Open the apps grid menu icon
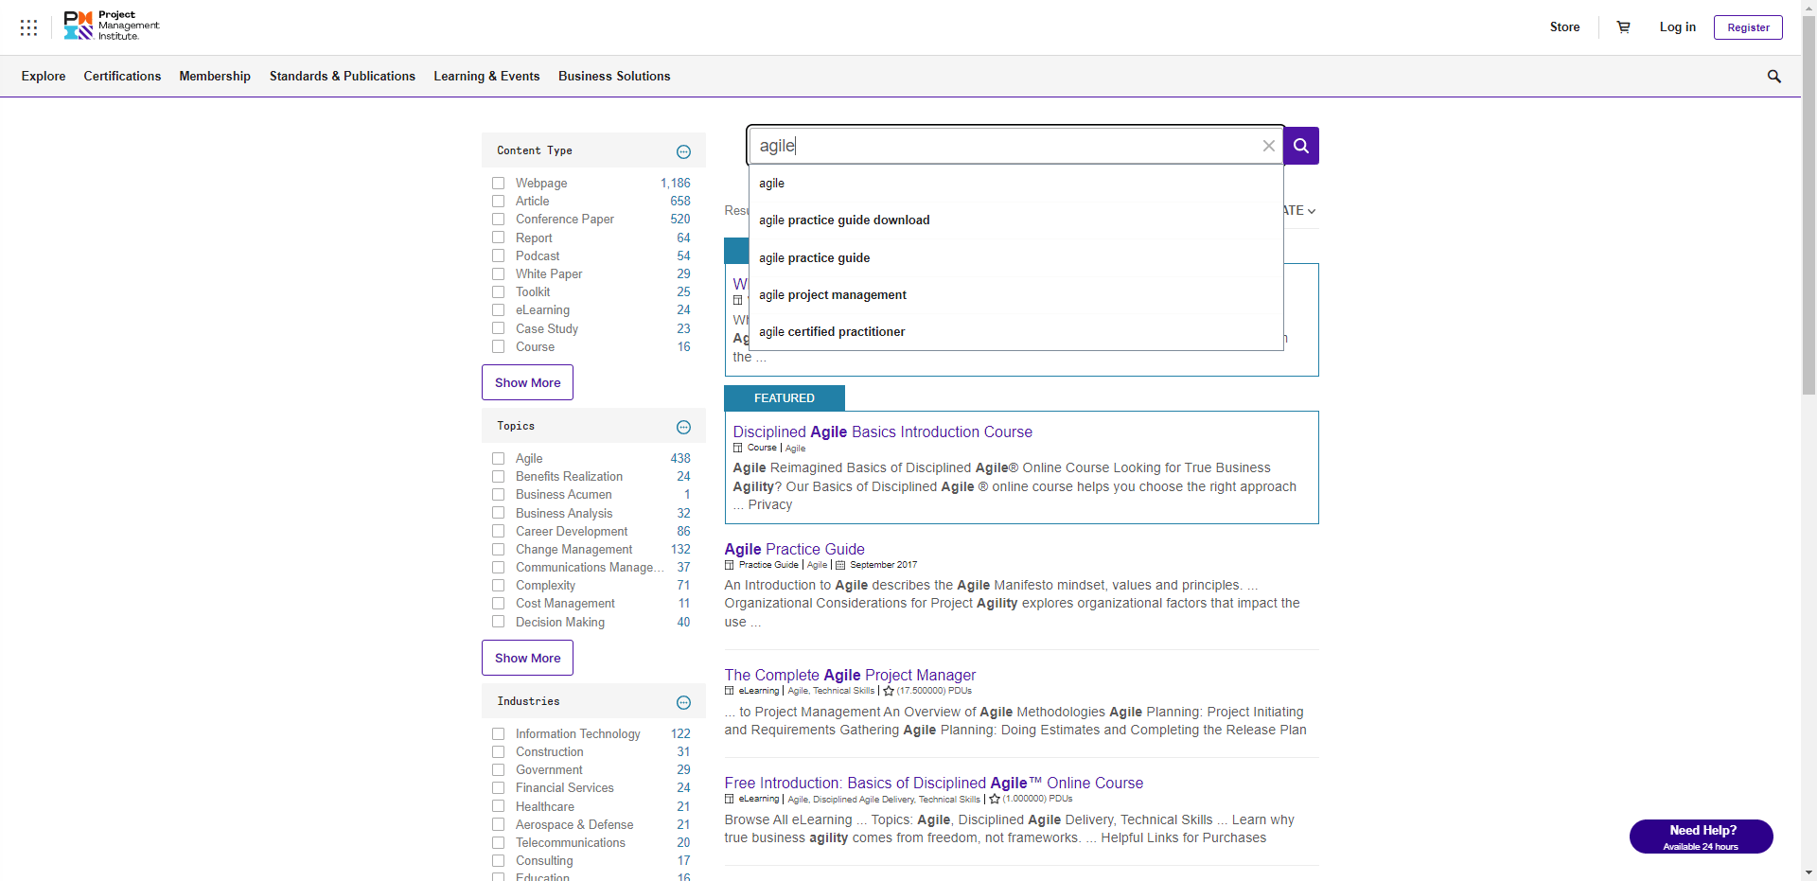Image resolution: width=1817 pixels, height=881 pixels. 28,27
